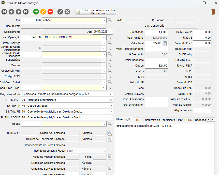Screen dimensions: 219x175
Task: Cancel changes with the X icon
Action: [67, 11]
